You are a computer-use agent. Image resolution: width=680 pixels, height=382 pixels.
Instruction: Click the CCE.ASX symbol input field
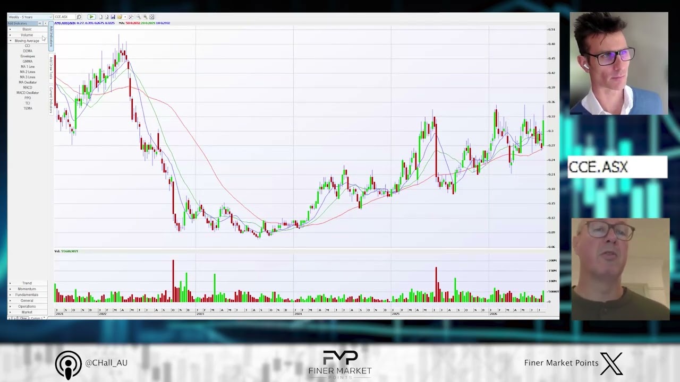[64, 17]
